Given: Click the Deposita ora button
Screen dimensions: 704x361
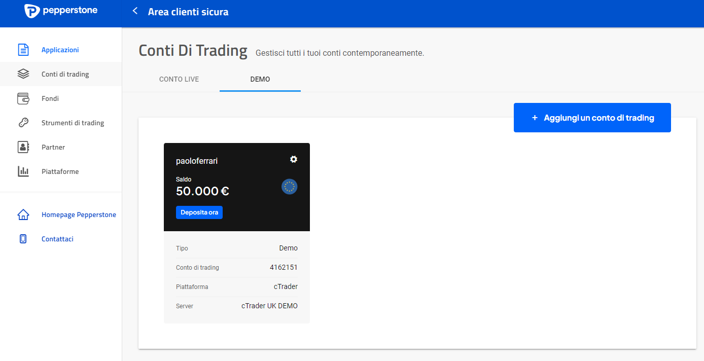Looking at the screenshot, I should (x=199, y=212).
